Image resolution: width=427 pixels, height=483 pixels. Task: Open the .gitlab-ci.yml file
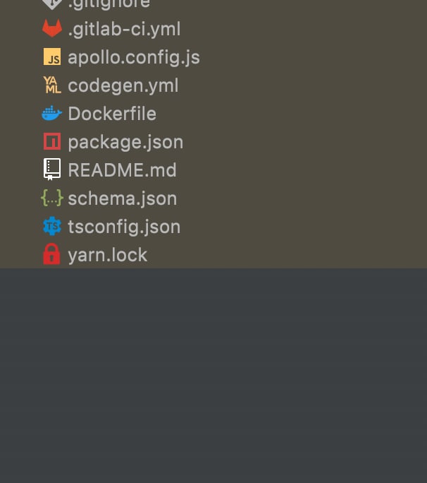click(124, 29)
